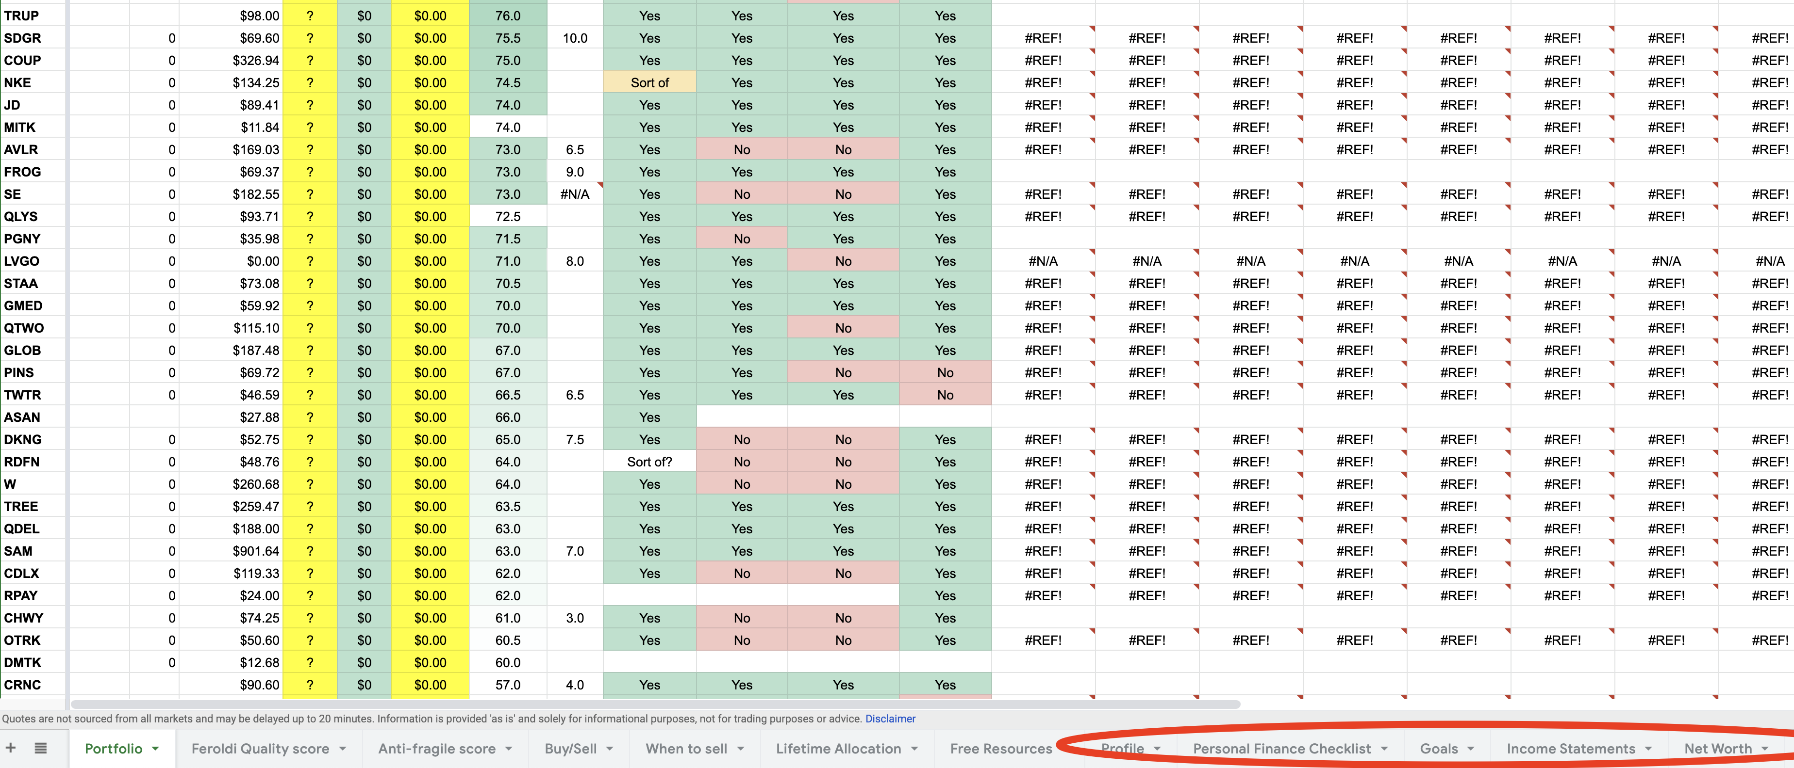
Task: Select the SAM price cell $901.64
Action: [231, 551]
